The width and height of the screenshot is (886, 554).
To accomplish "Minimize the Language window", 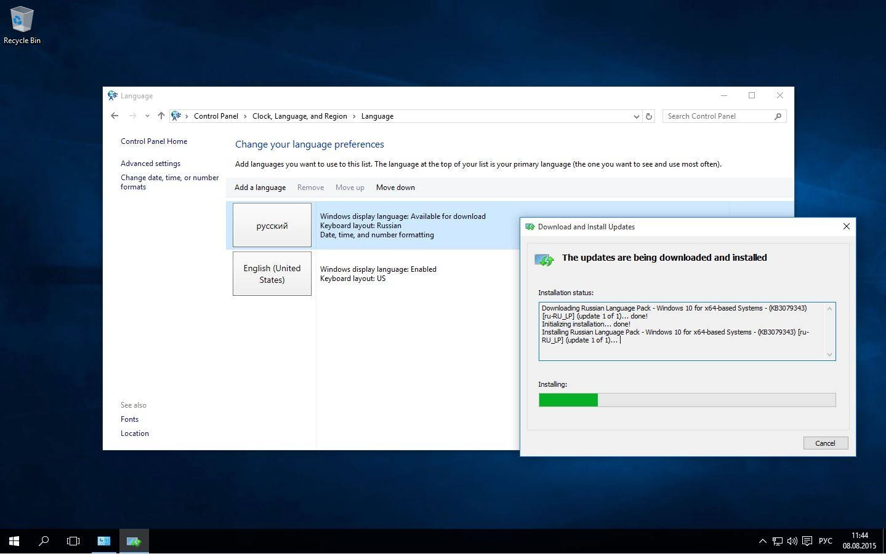I will click(x=724, y=95).
